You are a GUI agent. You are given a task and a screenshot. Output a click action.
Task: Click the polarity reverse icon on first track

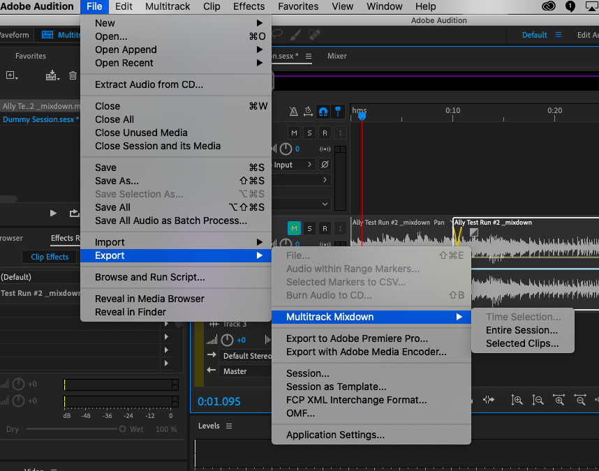pyautogui.click(x=325, y=165)
